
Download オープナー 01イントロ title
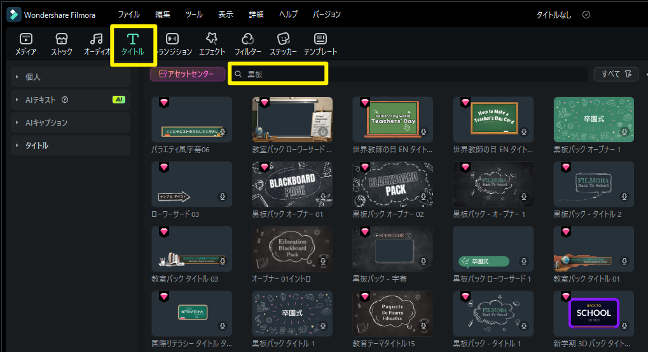click(323, 261)
